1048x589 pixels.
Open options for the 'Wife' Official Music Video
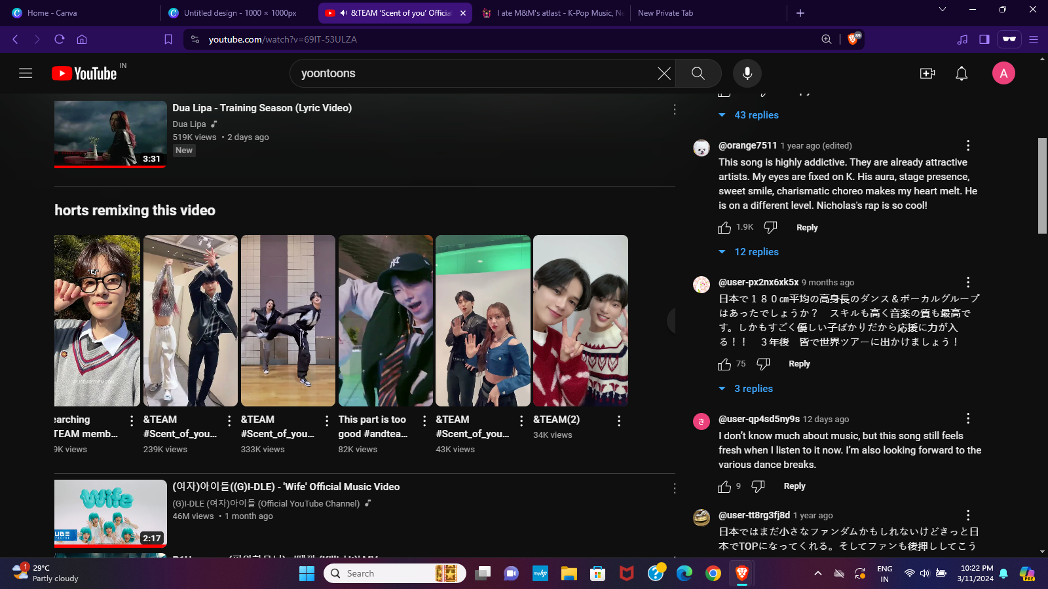coord(675,488)
